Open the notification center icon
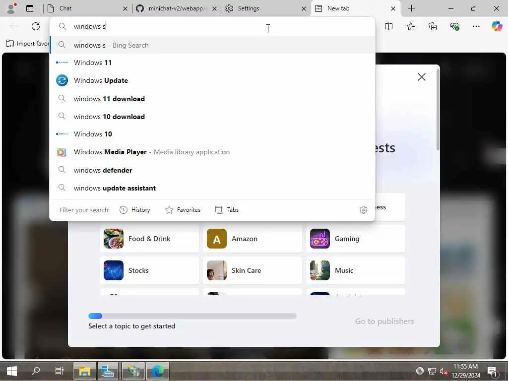Viewport: 508px width, 381px height. pyautogui.click(x=492, y=371)
